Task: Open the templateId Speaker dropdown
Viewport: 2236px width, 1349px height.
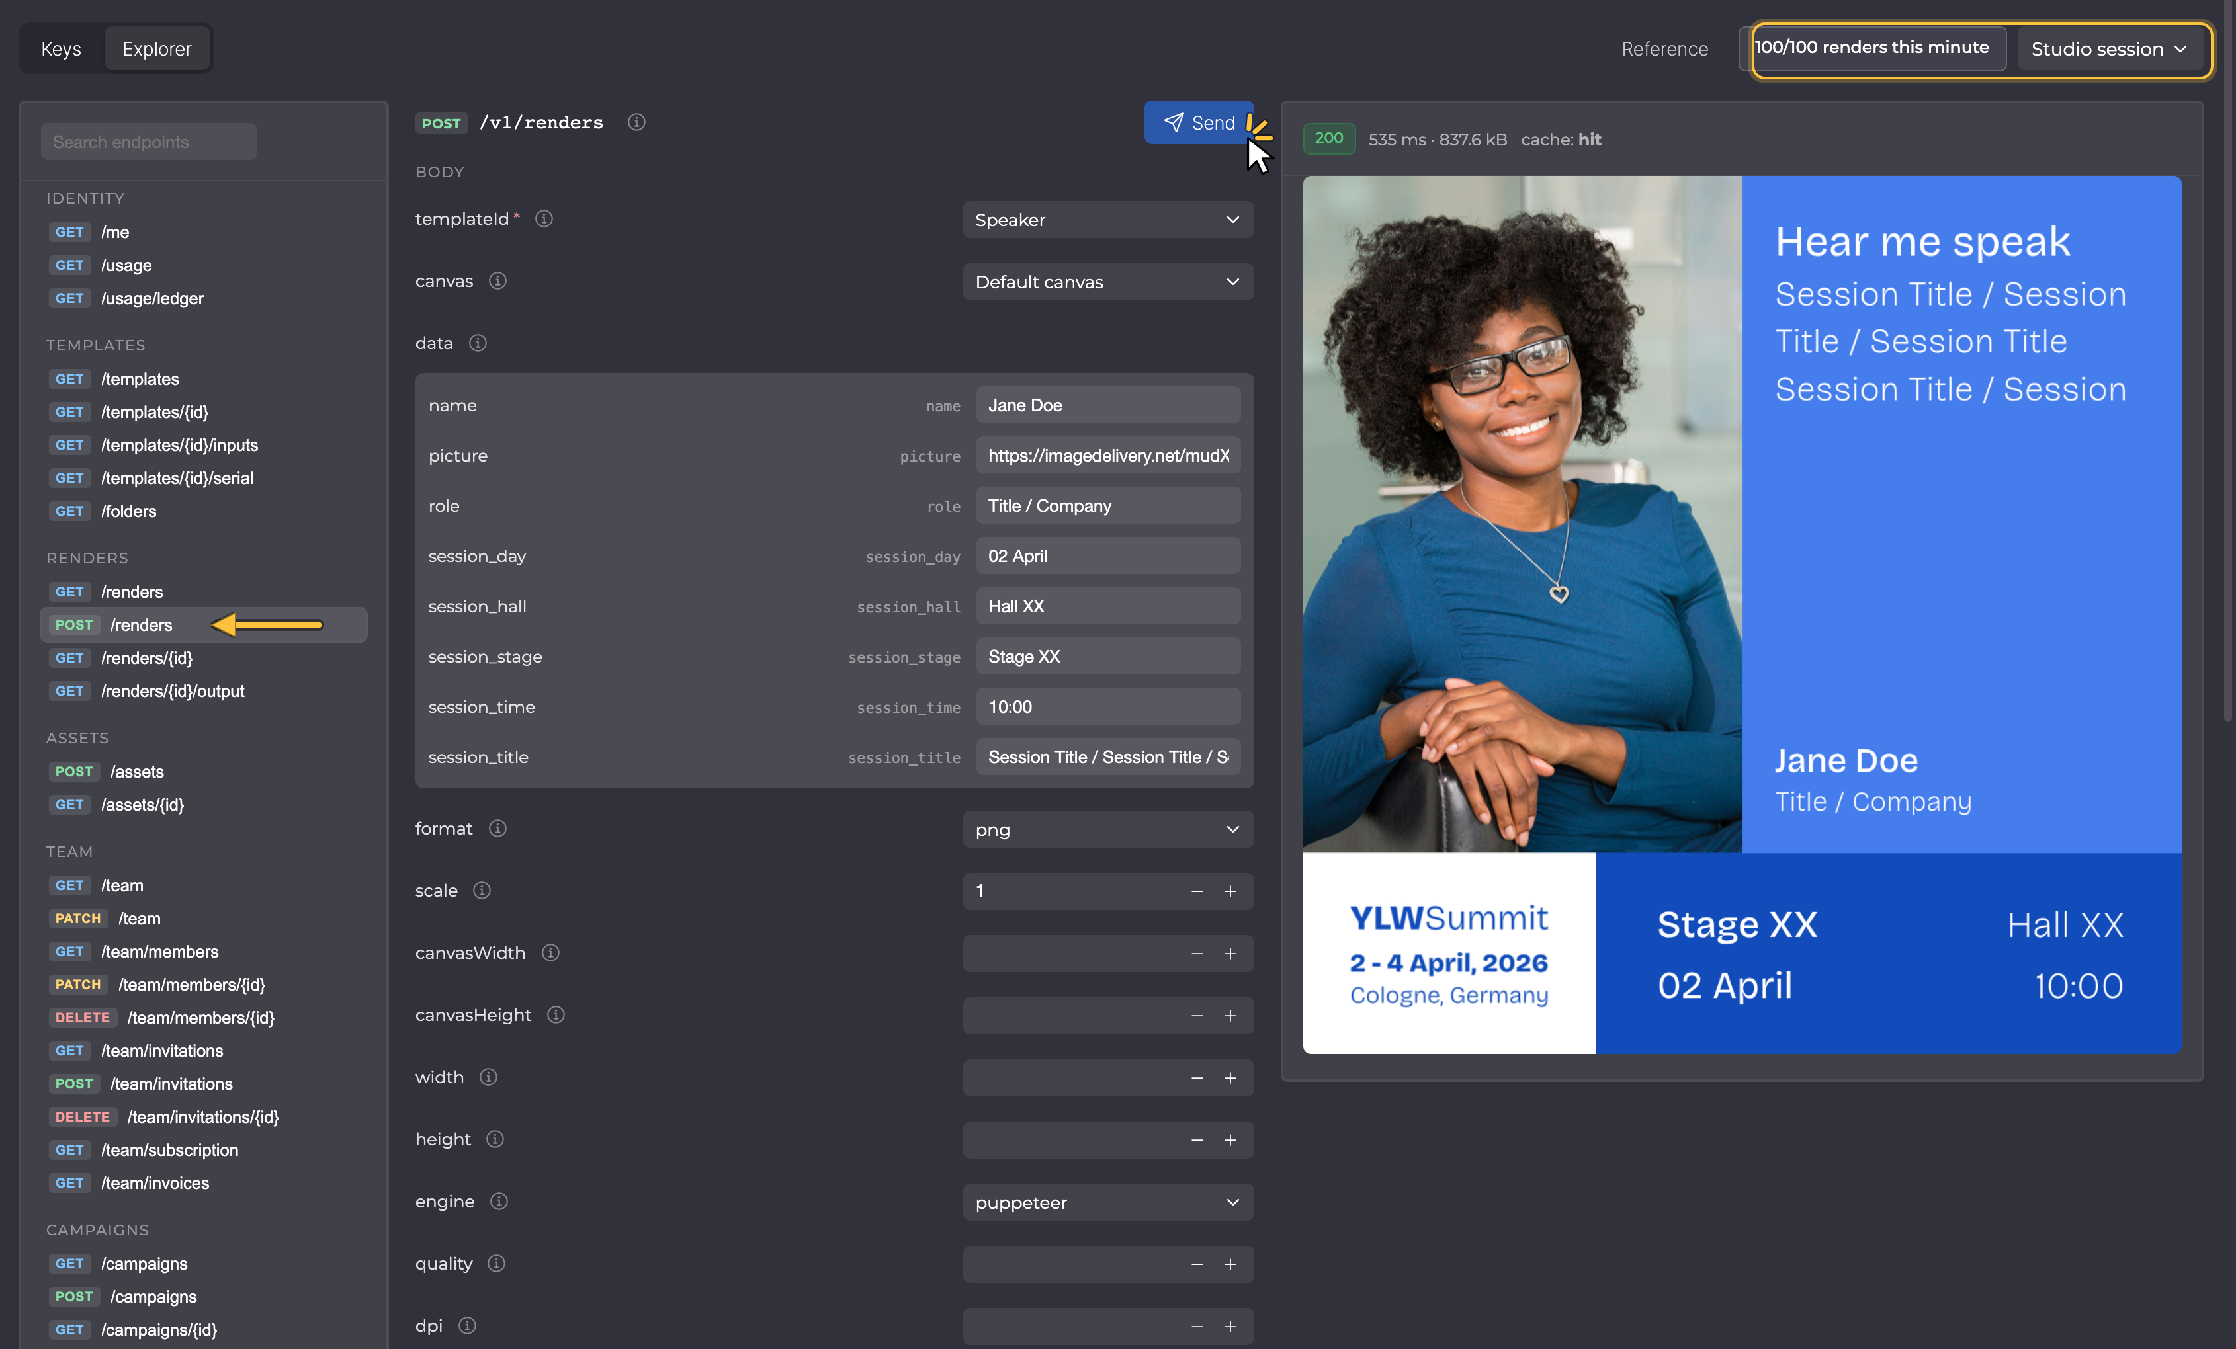Action: coord(1108,220)
